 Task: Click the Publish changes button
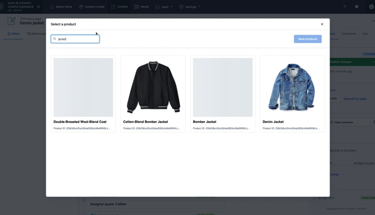[x=350, y=62]
